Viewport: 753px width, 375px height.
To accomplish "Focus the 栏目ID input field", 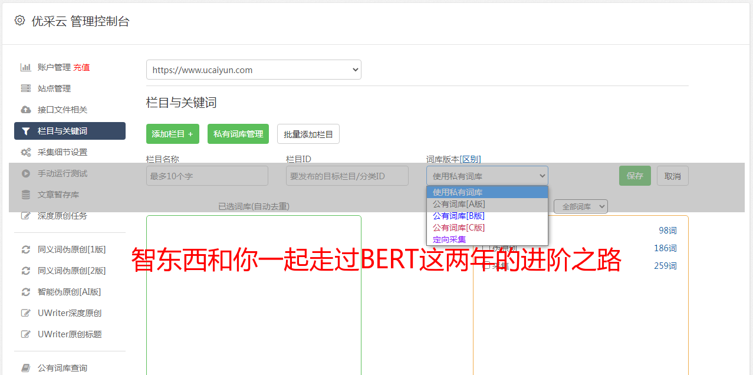I will [x=347, y=176].
